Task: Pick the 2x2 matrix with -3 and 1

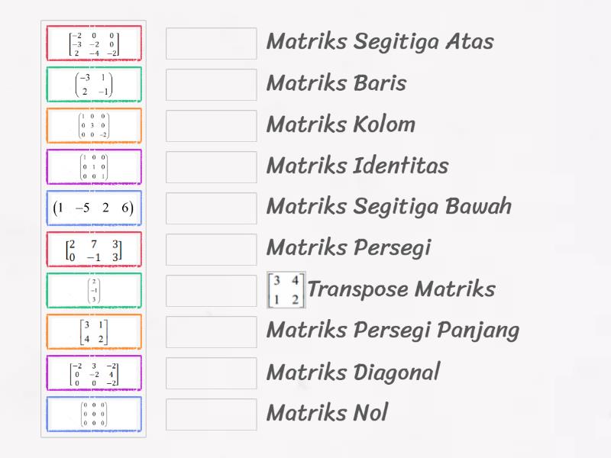Action: coord(94,85)
